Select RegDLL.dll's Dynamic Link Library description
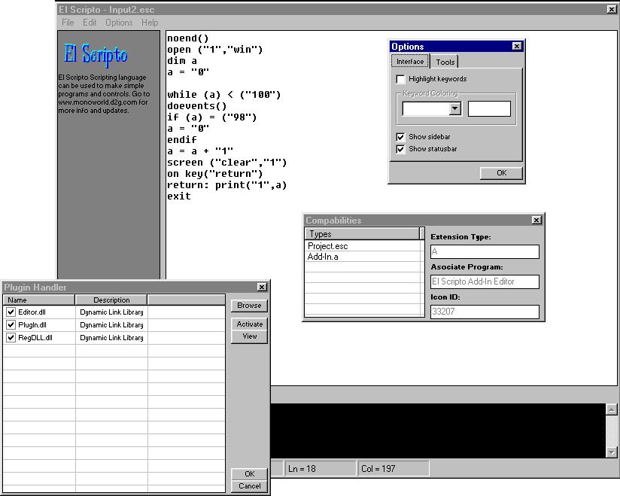Screen dimensions: 620x496 111,338
